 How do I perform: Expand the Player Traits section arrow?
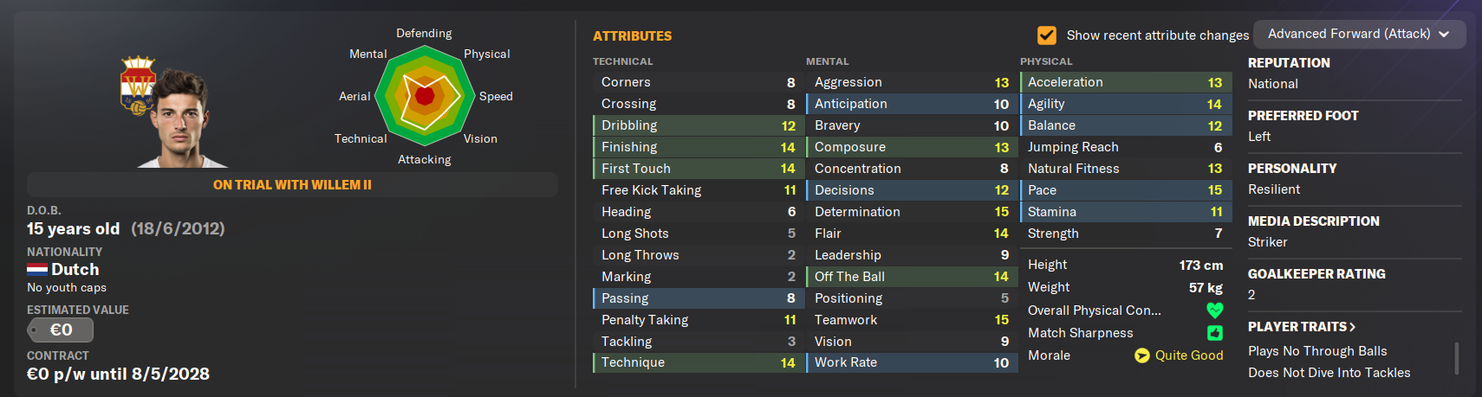click(1352, 327)
